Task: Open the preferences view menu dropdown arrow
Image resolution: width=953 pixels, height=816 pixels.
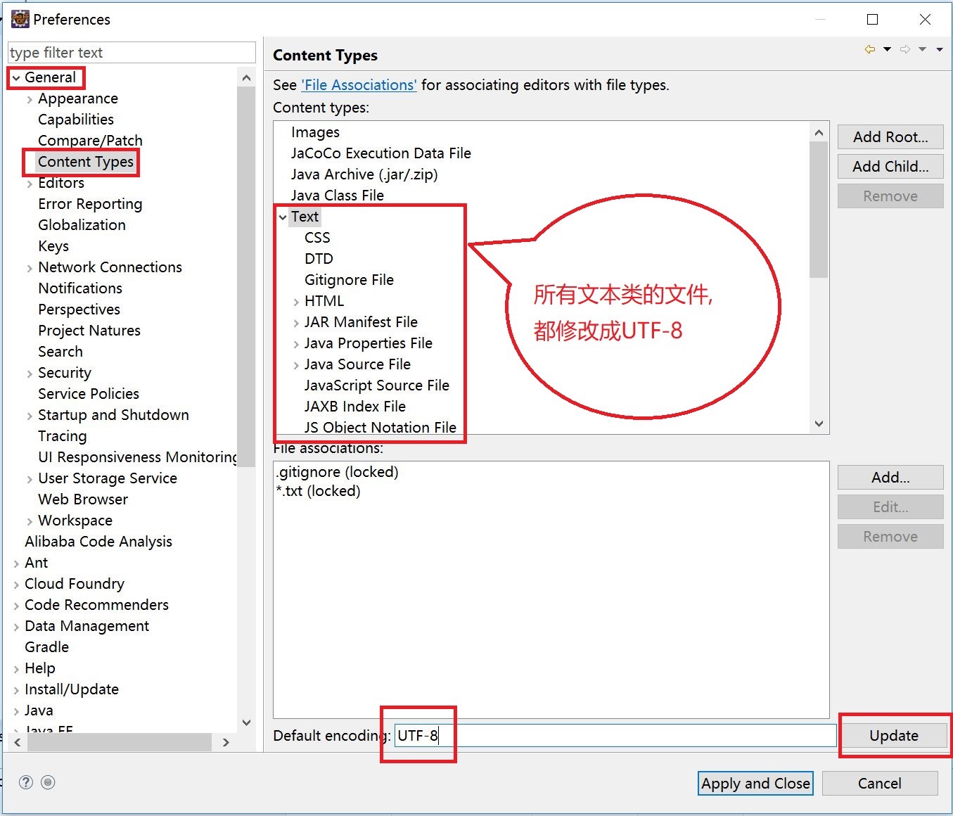Action: coord(940,49)
